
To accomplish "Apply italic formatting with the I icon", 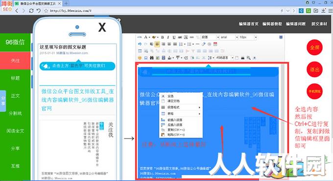I will 168,37.
